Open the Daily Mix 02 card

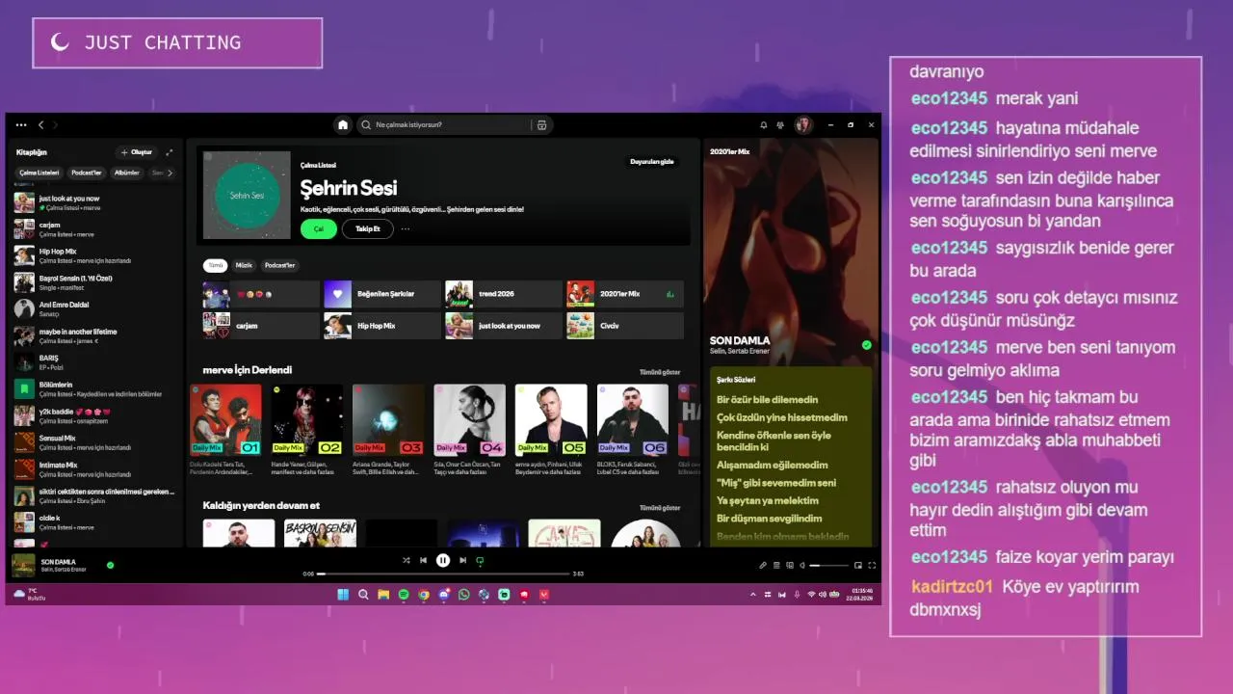[x=307, y=430]
